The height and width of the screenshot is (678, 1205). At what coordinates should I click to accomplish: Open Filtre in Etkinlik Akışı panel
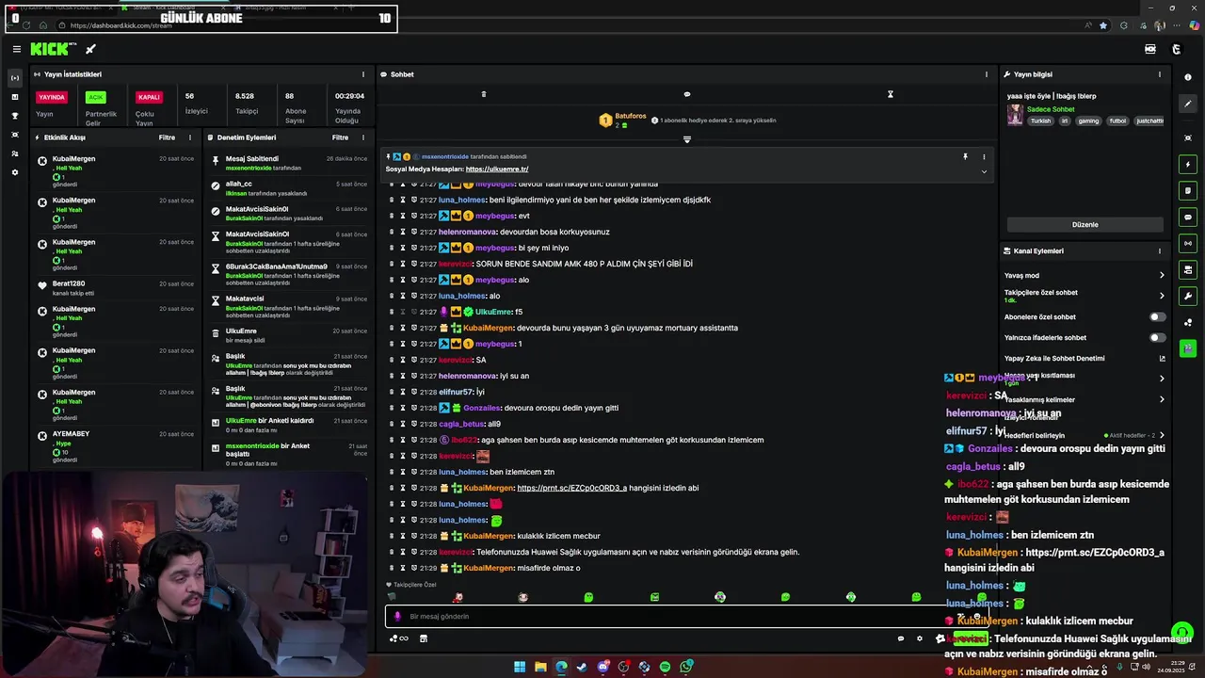167,137
